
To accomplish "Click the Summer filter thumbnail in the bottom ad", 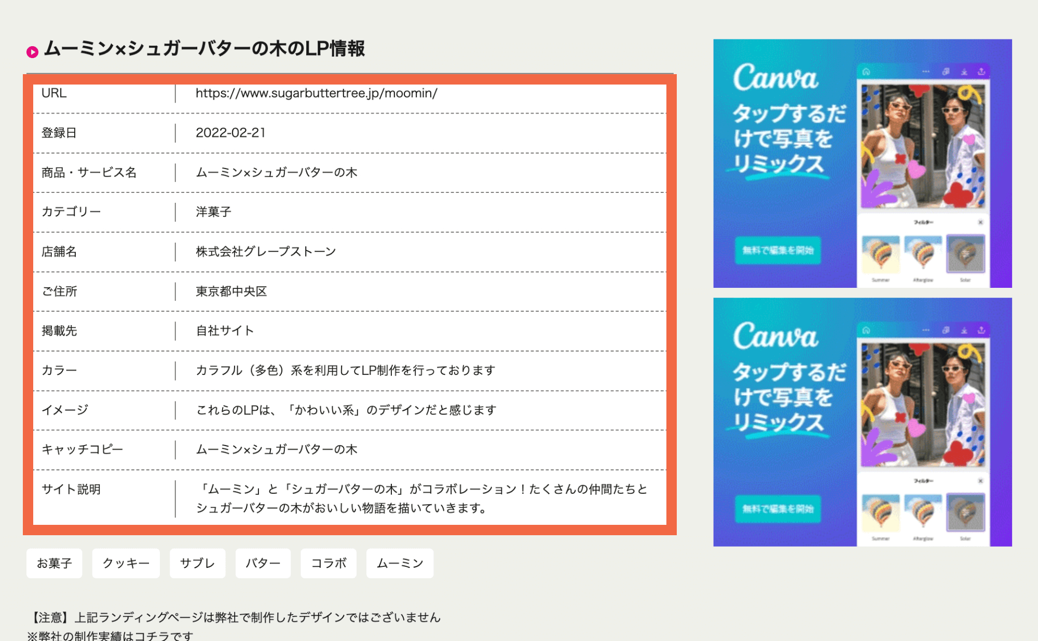I will tap(880, 512).
